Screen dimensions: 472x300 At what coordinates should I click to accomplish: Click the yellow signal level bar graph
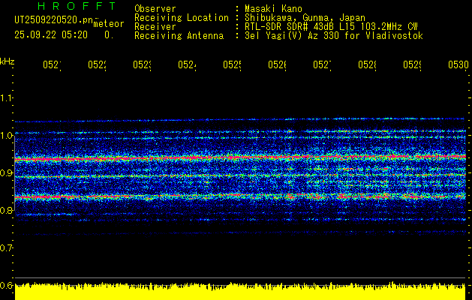coord(240,291)
